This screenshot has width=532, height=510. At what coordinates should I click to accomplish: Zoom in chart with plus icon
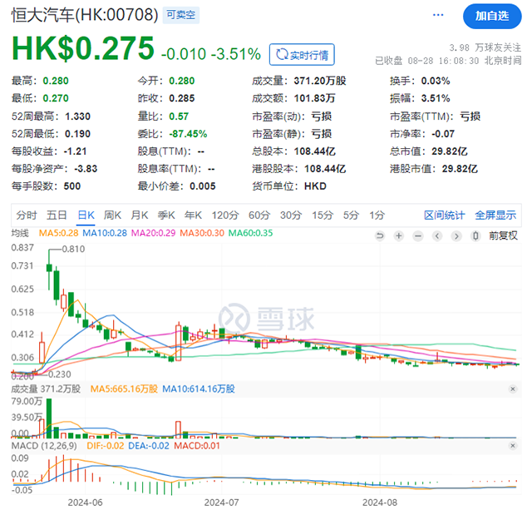click(399, 235)
